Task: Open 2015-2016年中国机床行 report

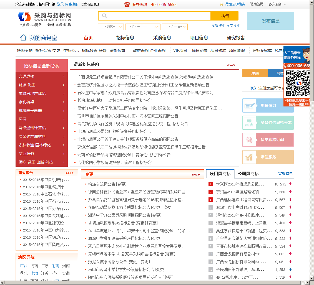Action: pos(46,180)
